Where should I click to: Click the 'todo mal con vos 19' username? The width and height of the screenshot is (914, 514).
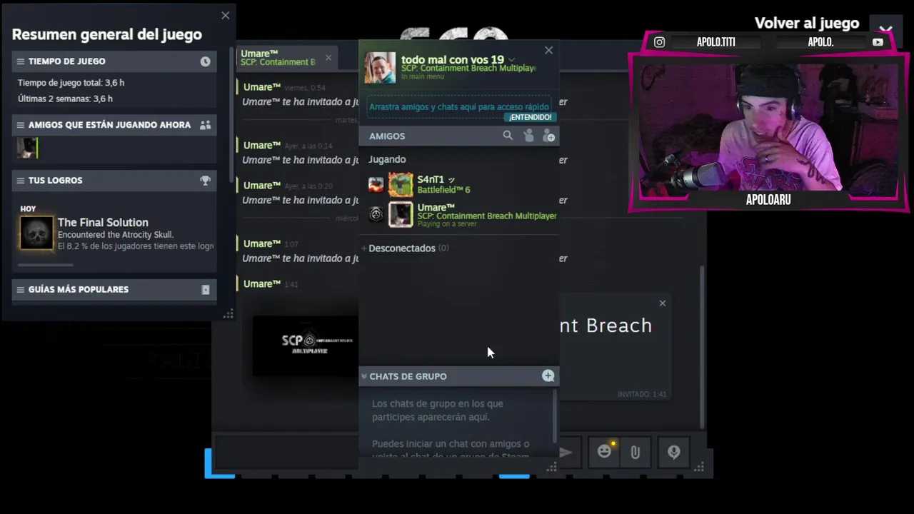click(453, 60)
